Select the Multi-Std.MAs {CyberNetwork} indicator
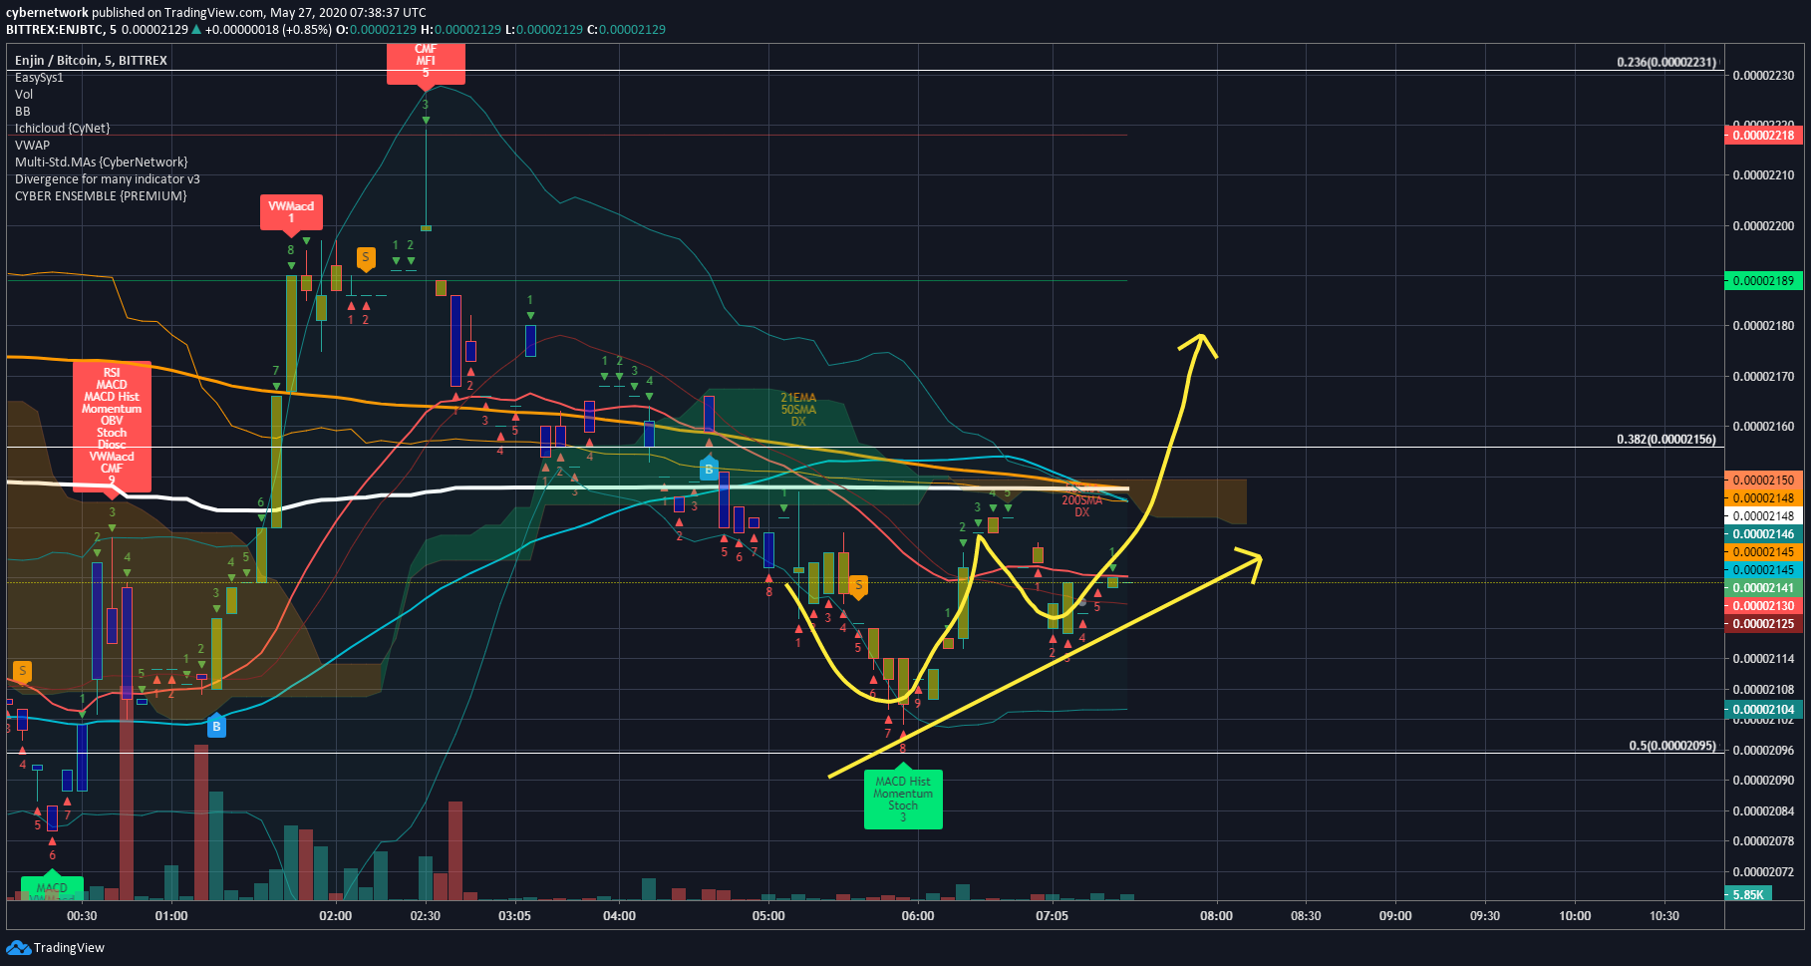 (101, 162)
